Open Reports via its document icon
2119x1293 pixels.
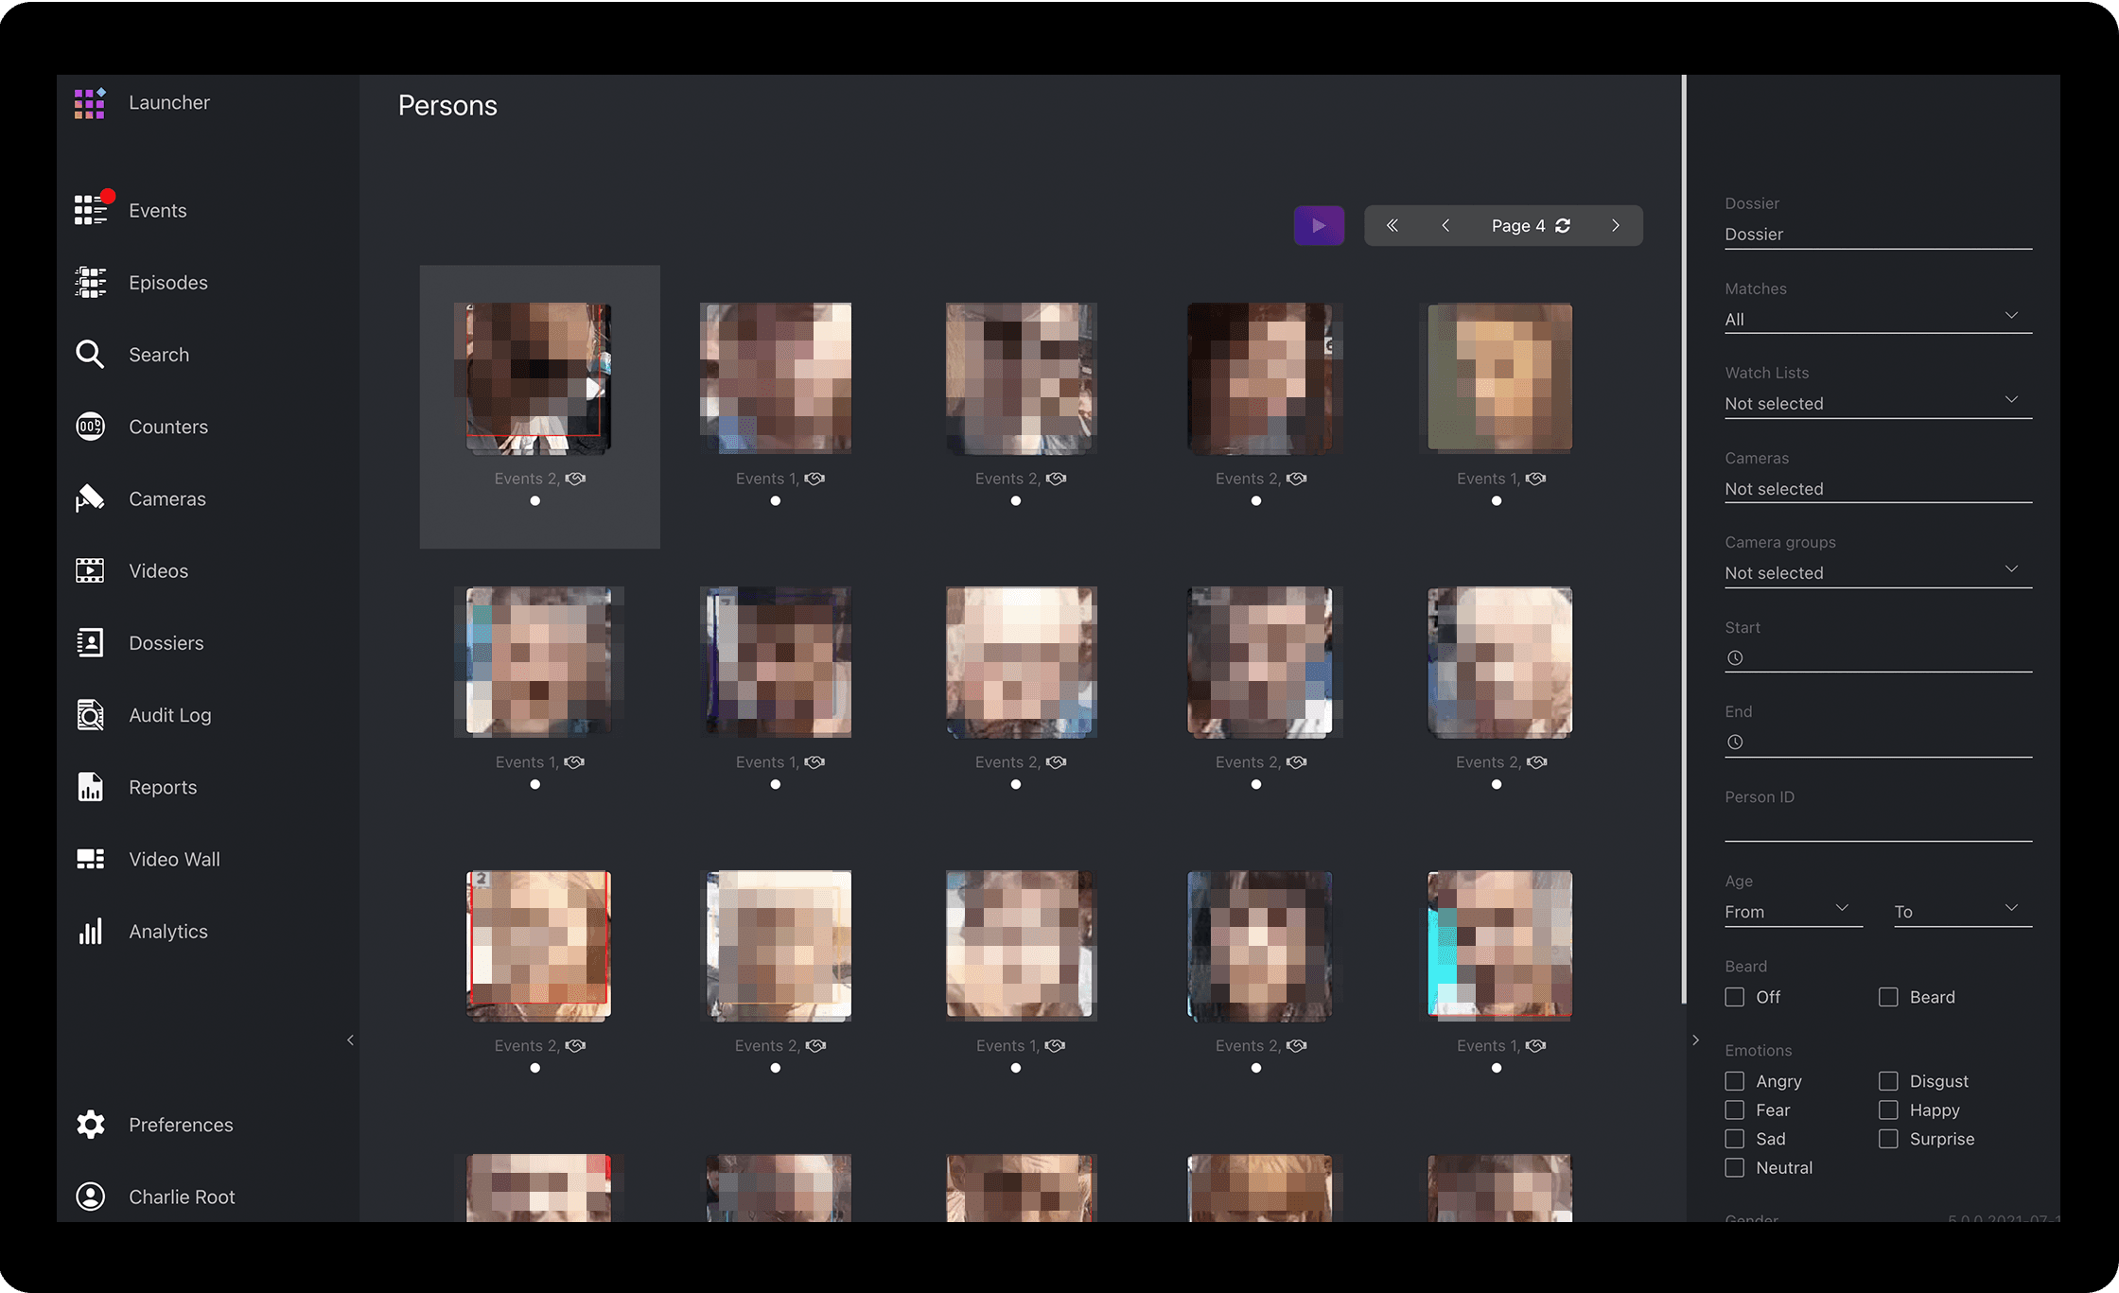pyautogui.click(x=90, y=787)
